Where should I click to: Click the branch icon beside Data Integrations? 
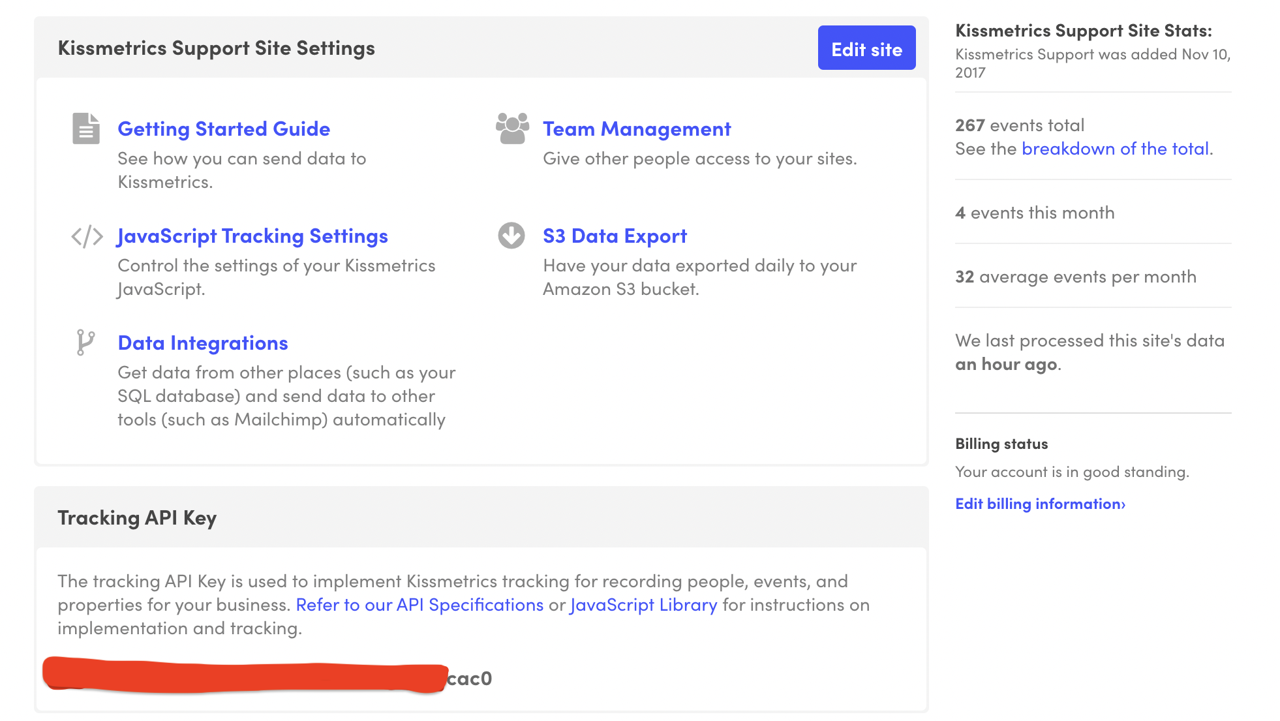(85, 342)
